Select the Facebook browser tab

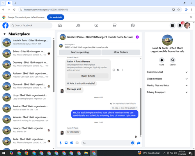9,3
